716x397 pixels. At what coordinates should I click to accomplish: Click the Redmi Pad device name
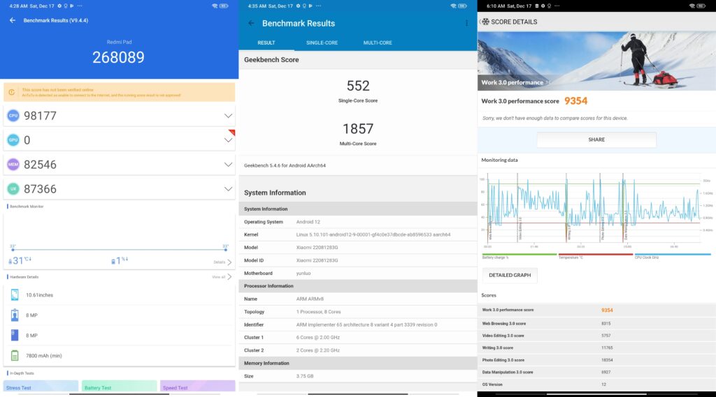119,42
